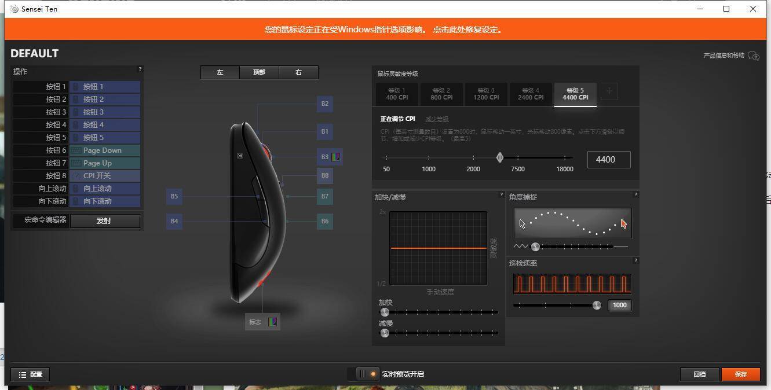Switch mouse view to 右
Screen dimensions: 771x390
point(298,72)
